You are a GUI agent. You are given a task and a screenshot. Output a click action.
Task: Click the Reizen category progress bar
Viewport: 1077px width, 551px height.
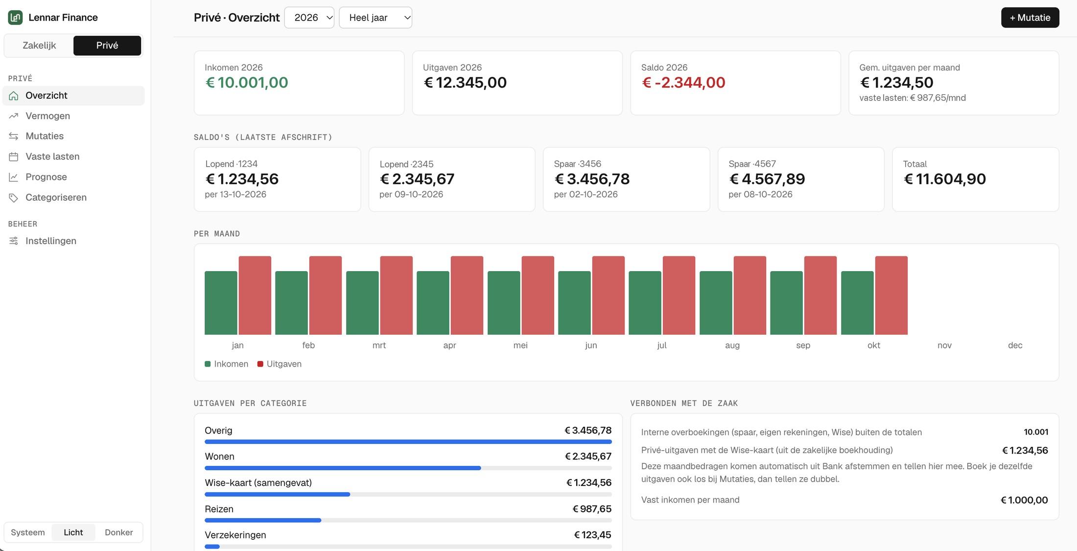click(408, 521)
